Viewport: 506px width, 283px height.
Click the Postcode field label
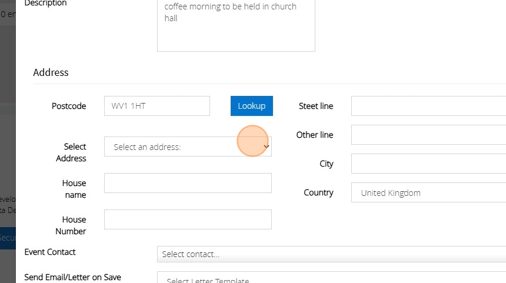click(x=69, y=106)
